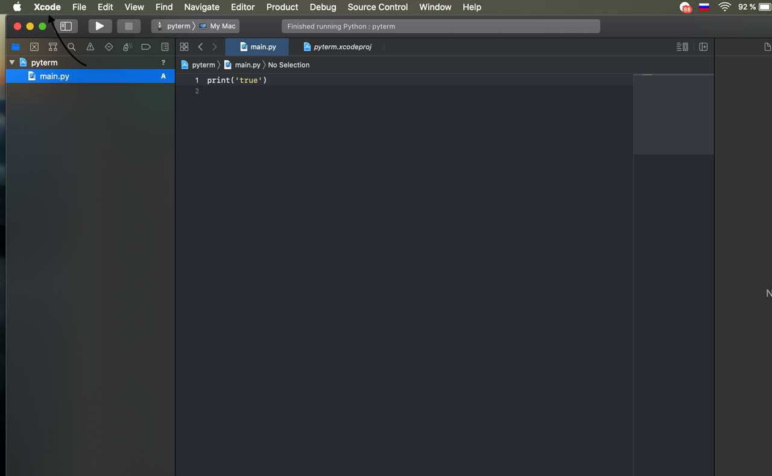Open the find navigator magnifier
This screenshot has width=772, height=476.
pos(72,46)
